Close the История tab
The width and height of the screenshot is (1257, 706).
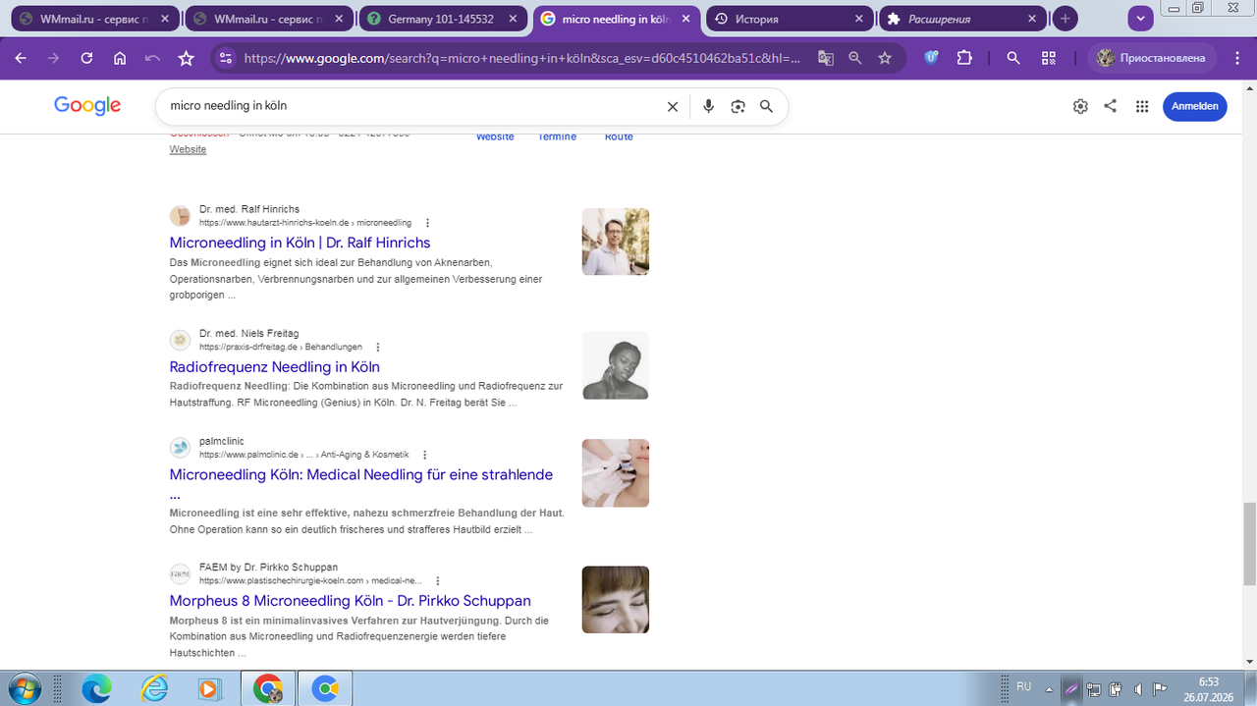tap(858, 19)
